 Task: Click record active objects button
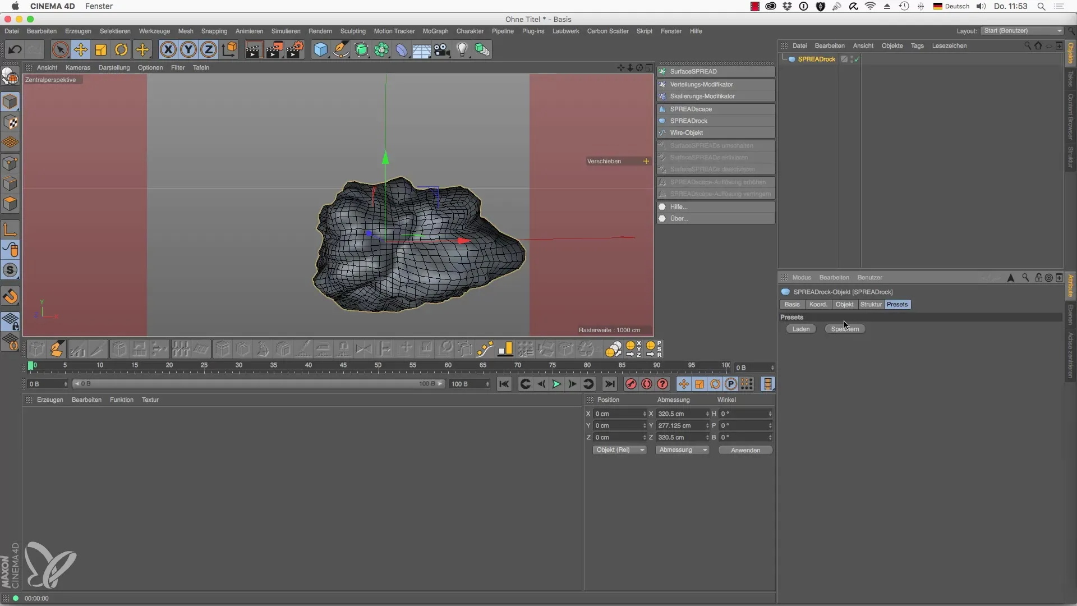tap(631, 384)
